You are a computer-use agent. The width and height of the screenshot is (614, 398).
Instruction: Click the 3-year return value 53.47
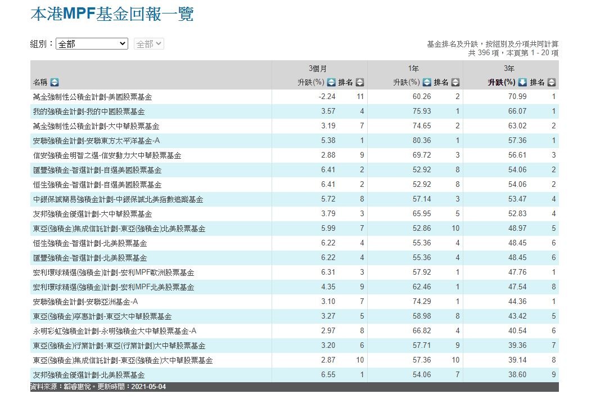517,199
